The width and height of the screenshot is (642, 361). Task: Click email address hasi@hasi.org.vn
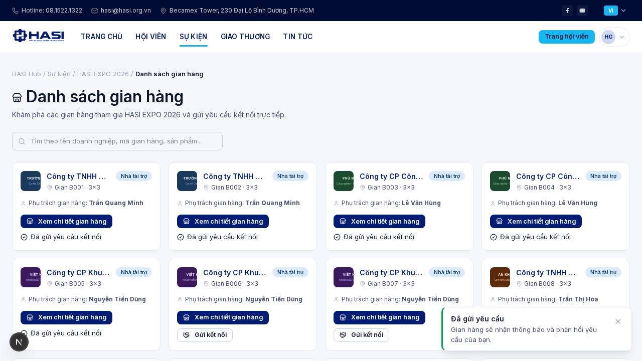[126, 11]
